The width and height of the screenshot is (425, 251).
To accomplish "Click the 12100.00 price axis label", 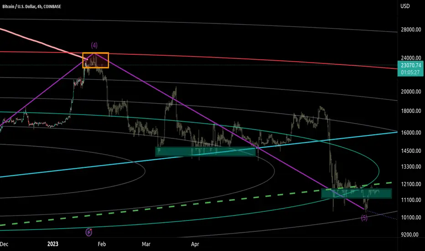I will coord(411,184).
